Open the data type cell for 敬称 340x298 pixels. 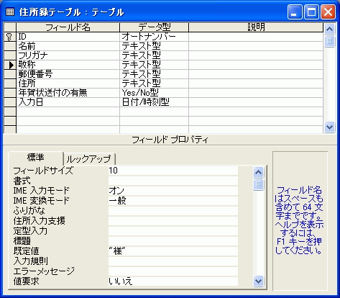click(154, 65)
